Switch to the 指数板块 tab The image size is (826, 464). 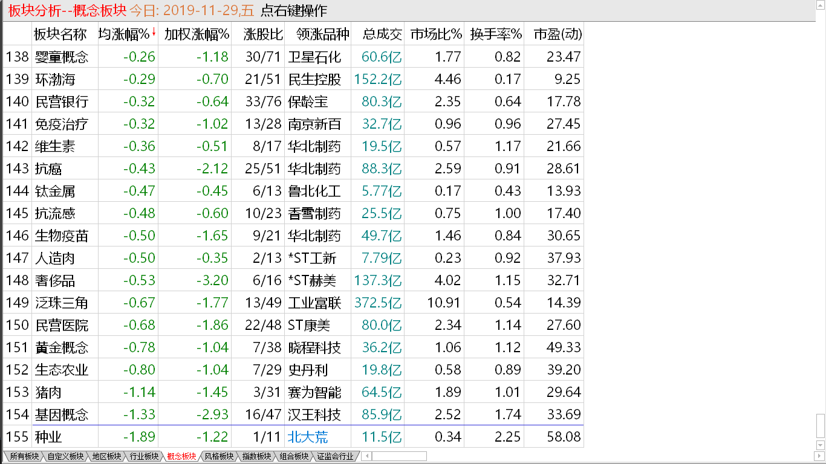(x=256, y=457)
